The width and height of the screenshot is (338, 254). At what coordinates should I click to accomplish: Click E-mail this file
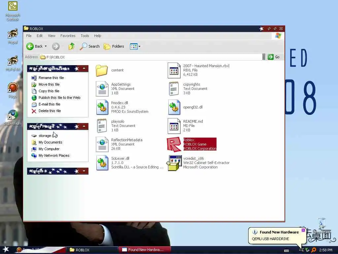46,104
